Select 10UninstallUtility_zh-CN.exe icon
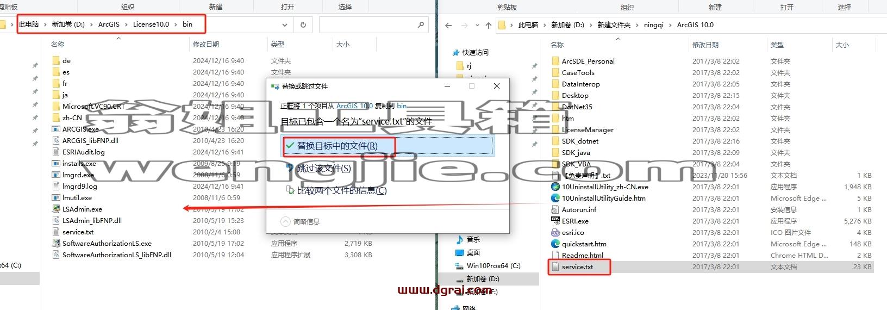887x310 pixels. coord(555,187)
